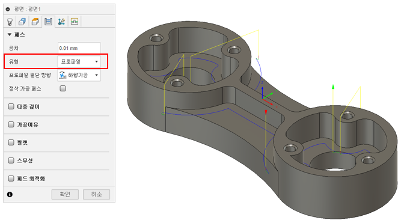Open the 유형 프로파일 dropdown
This screenshot has width=401, height=223.
click(x=79, y=62)
